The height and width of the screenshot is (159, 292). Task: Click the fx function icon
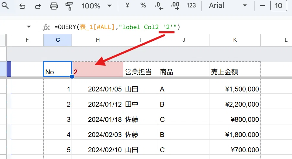(x=46, y=27)
